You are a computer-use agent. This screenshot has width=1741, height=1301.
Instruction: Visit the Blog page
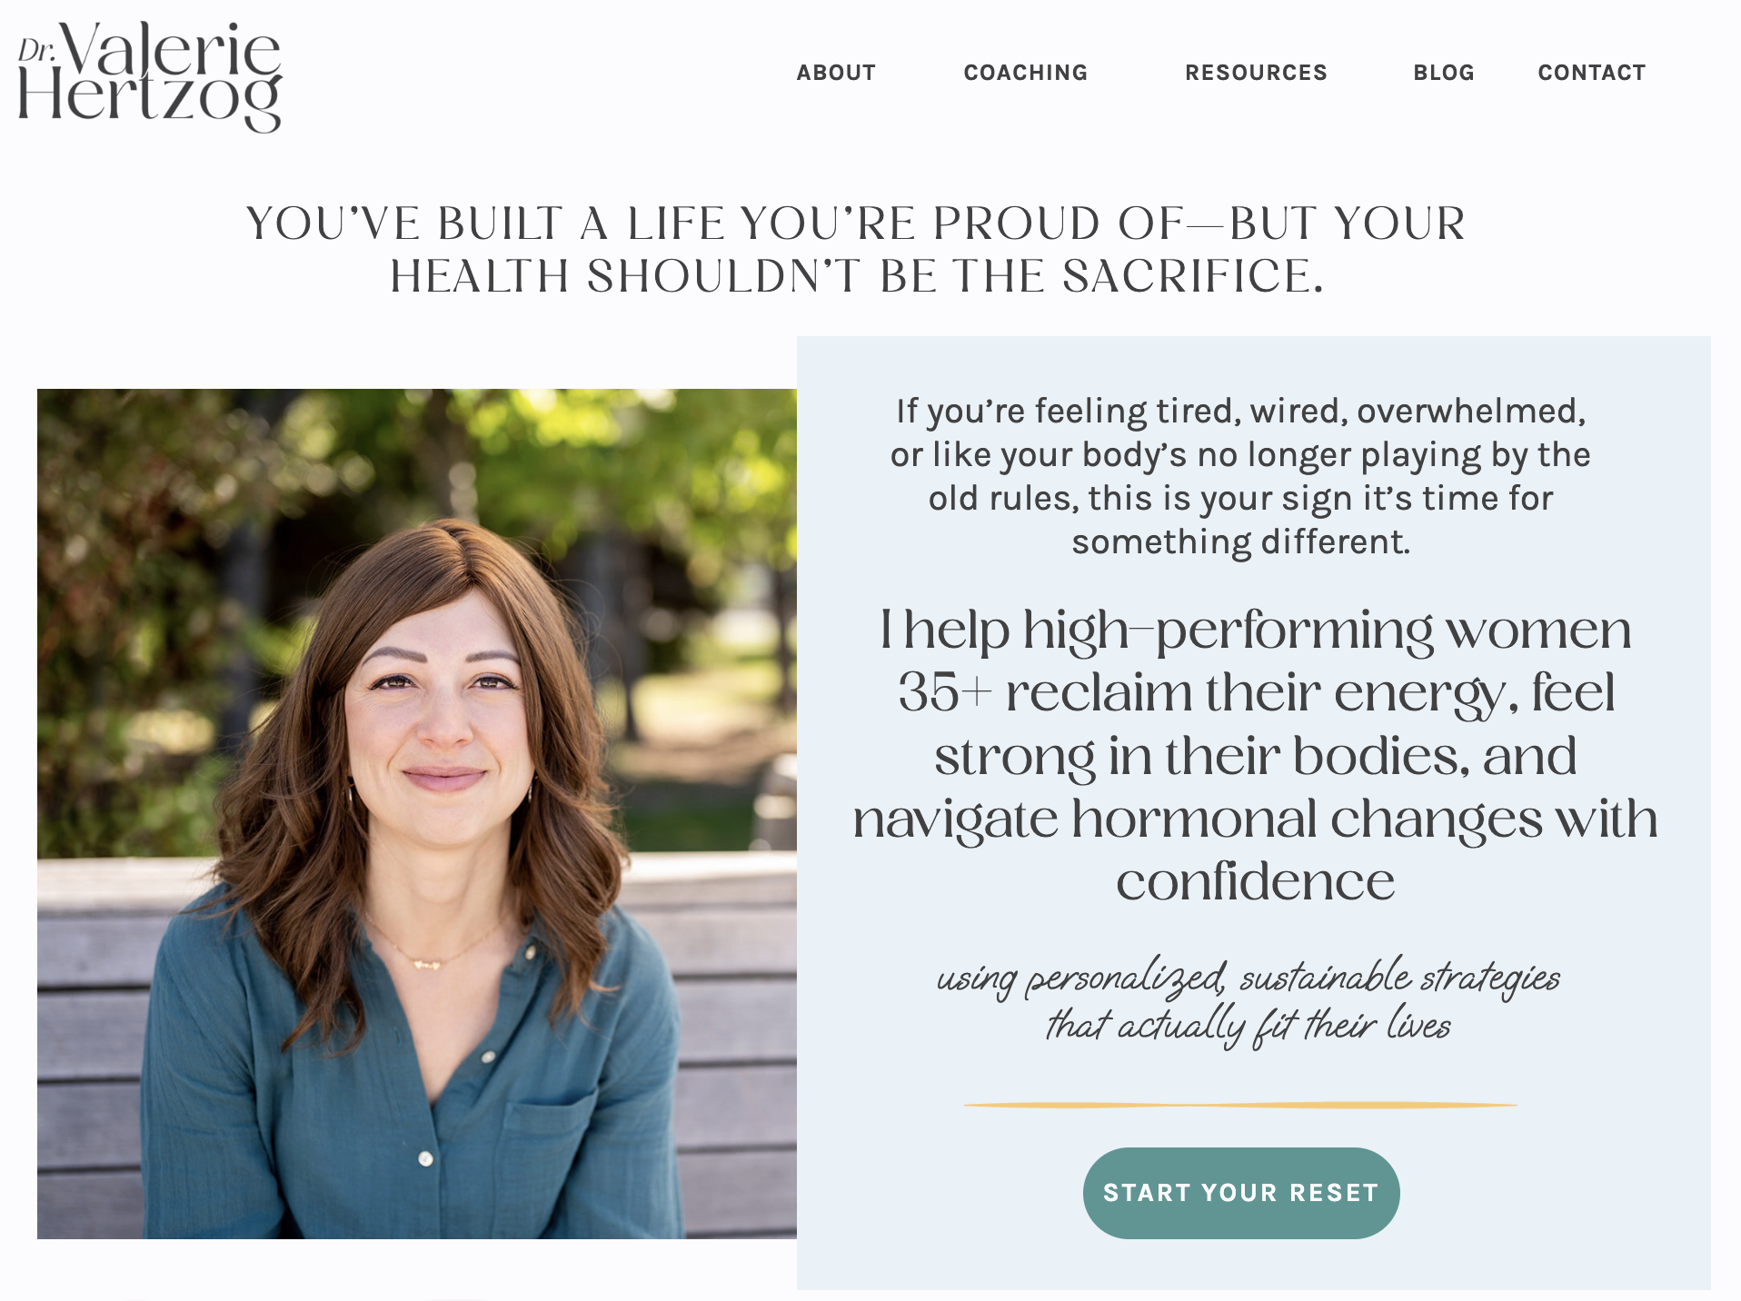pyautogui.click(x=1444, y=73)
